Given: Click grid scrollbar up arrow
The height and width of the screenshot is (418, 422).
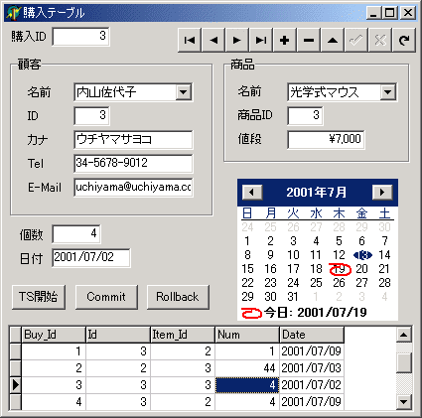Looking at the screenshot, I should pos(404,335).
